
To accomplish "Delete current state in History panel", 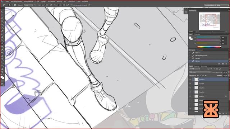I will pos(226,64).
